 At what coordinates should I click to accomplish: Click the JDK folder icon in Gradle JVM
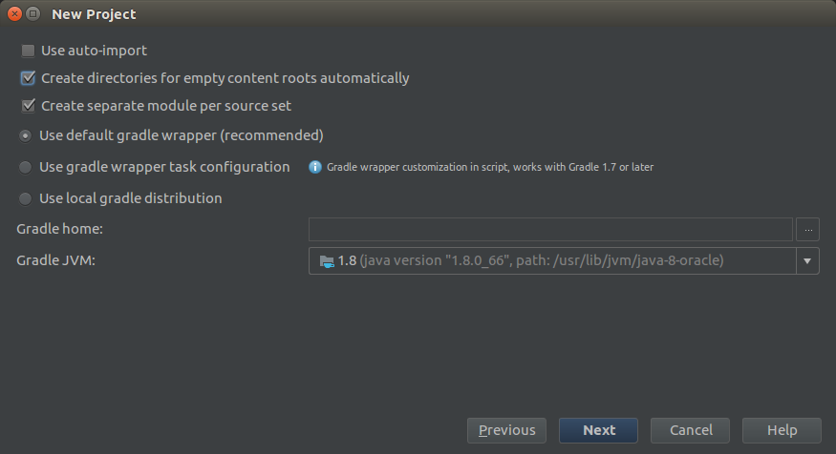pos(327,261)
